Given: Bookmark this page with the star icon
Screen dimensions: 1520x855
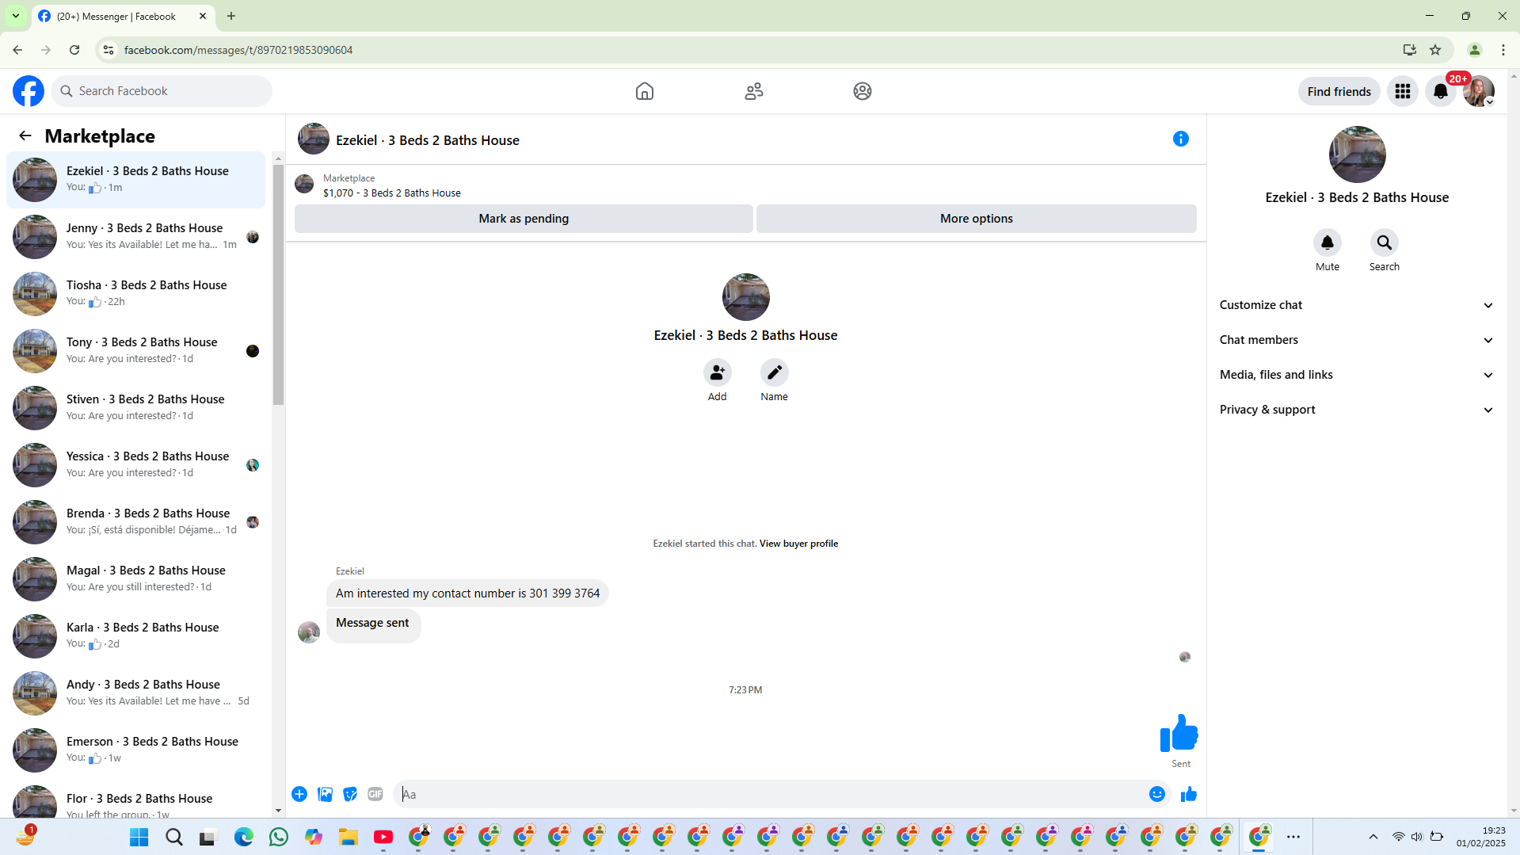Looking at the screenshot, I should pyautogui.click(x=1435, y=50).
